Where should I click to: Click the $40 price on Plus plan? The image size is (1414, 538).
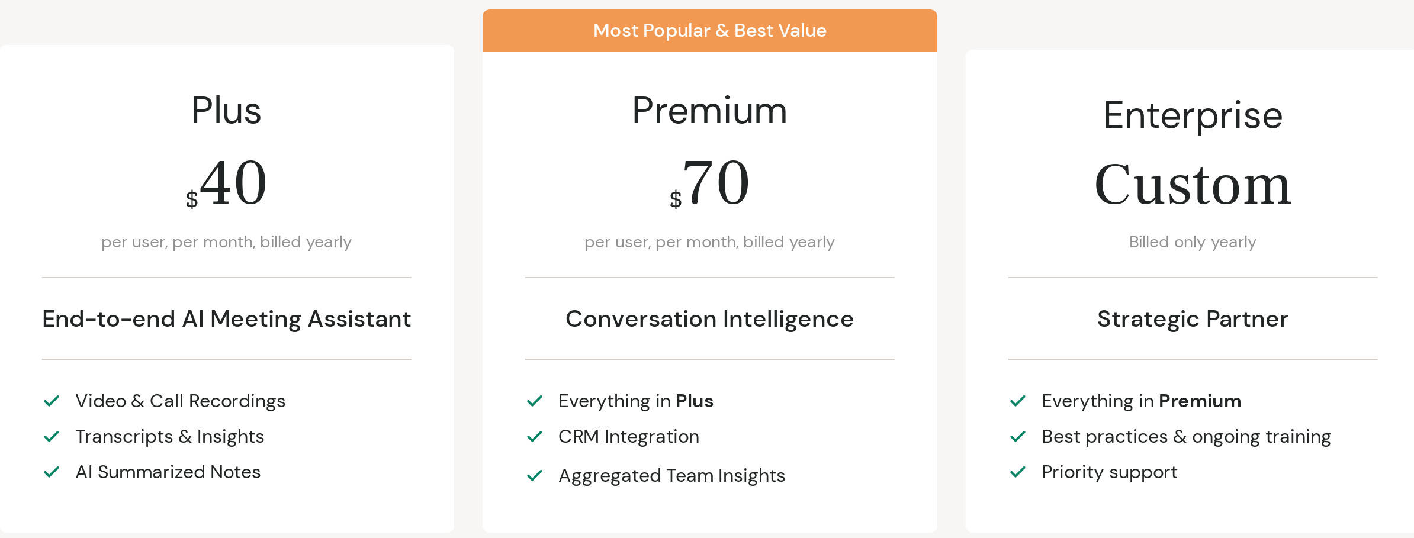(x=227, y=183)
